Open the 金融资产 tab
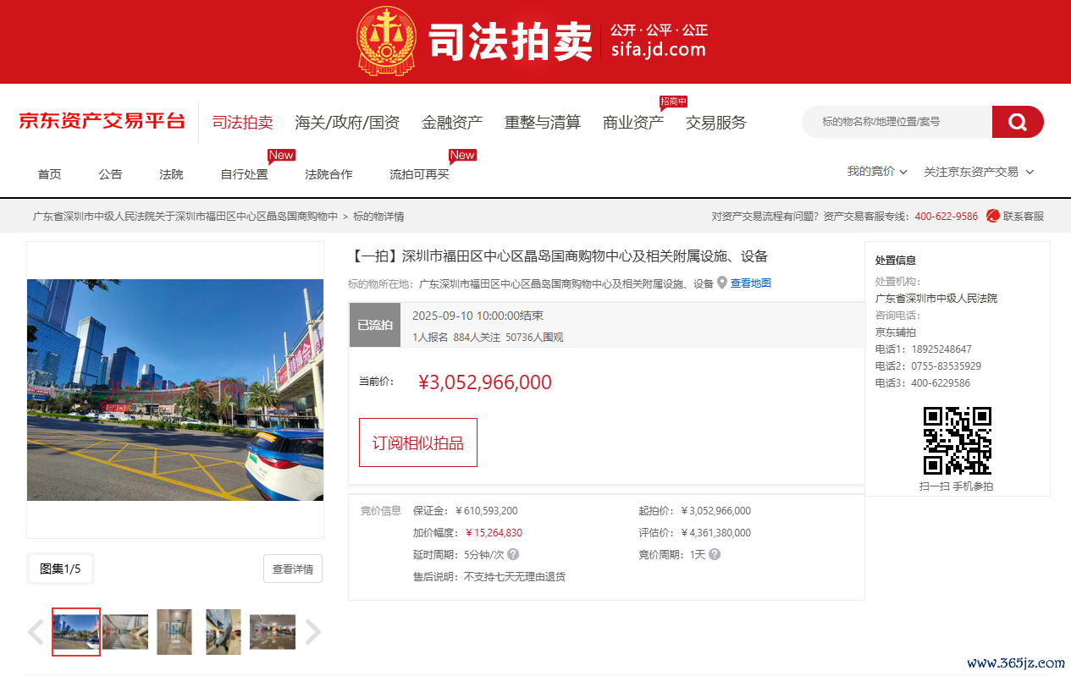This screenshot has width=1071, height=676. coord(452,123)
